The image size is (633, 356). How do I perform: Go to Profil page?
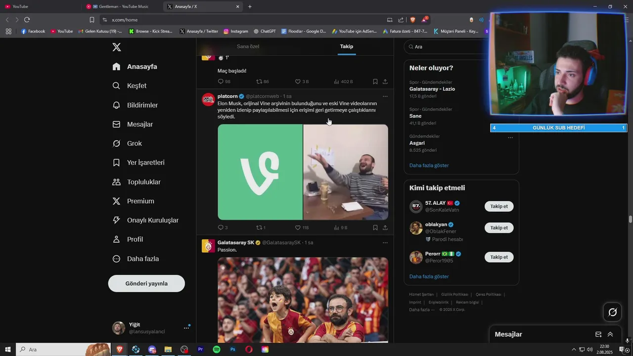click(128, 239)
